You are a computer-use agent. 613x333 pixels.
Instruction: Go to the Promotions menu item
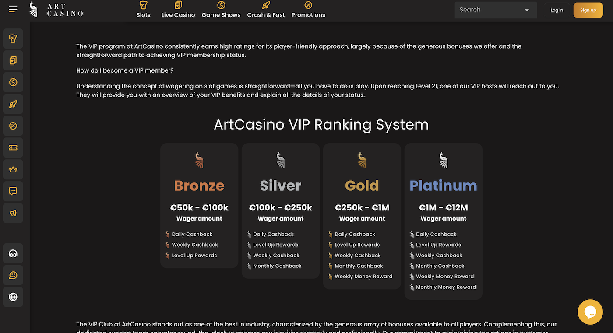pyautogui.click(x=308, y=10)
